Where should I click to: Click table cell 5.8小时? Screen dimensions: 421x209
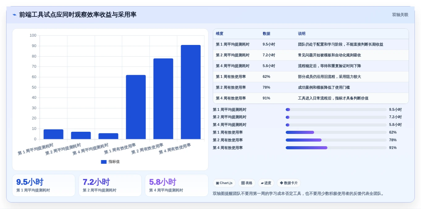click(x=269, y=66)
